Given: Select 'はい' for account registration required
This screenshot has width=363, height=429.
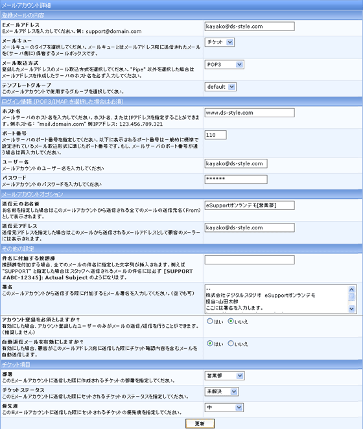Looking at the screenshot, I should [x=210, y=321].
